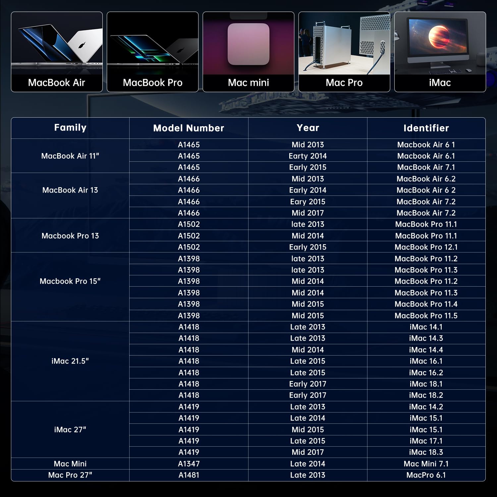Click the "Family" column header

(x=70, y=128)
